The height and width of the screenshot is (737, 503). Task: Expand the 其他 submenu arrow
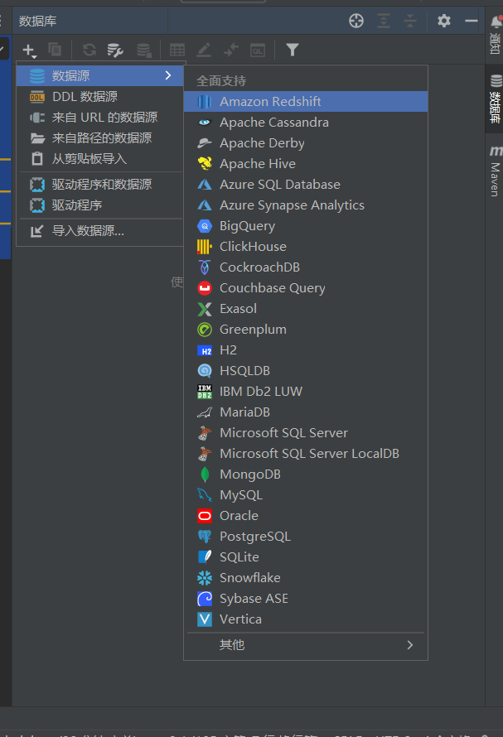tap(409, 644)
